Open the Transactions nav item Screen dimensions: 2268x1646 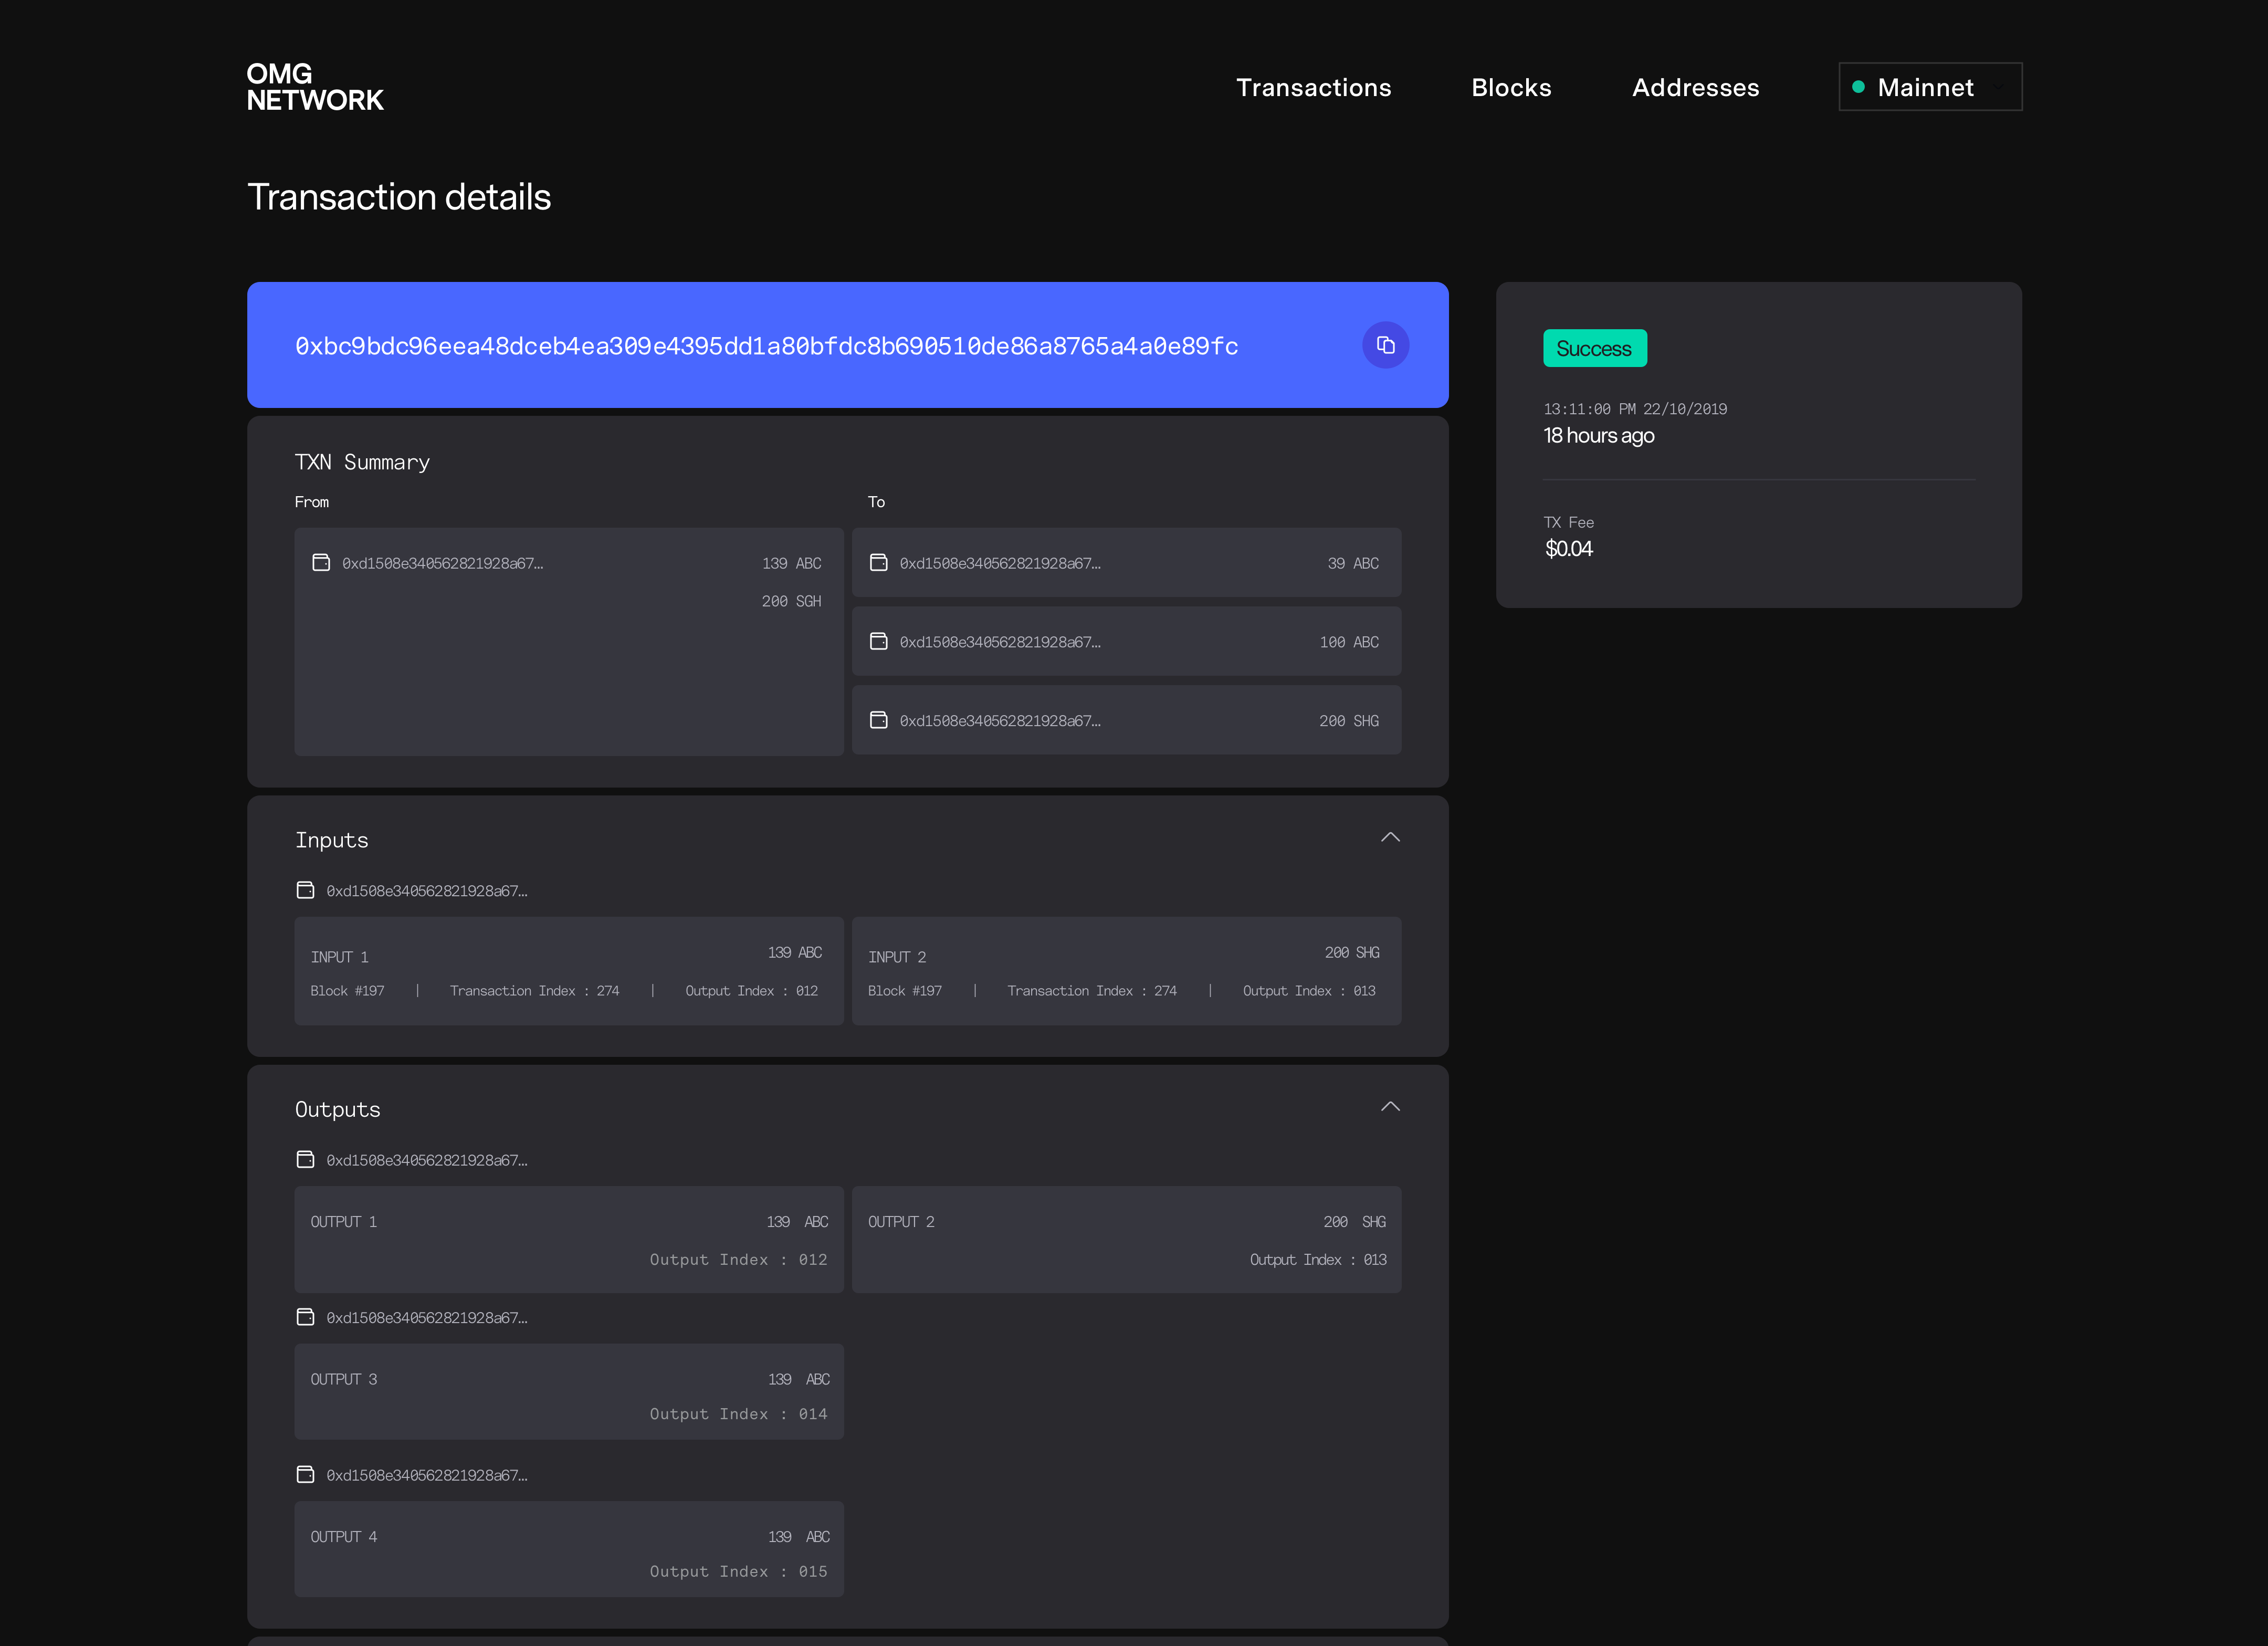pos(1313,87)
